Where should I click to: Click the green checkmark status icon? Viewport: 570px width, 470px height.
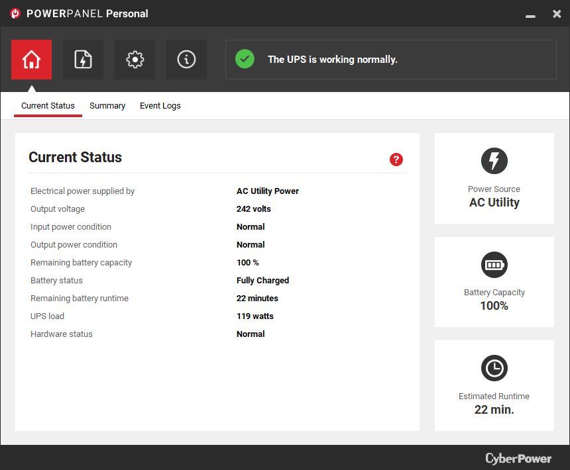click(x=245, y=59)
